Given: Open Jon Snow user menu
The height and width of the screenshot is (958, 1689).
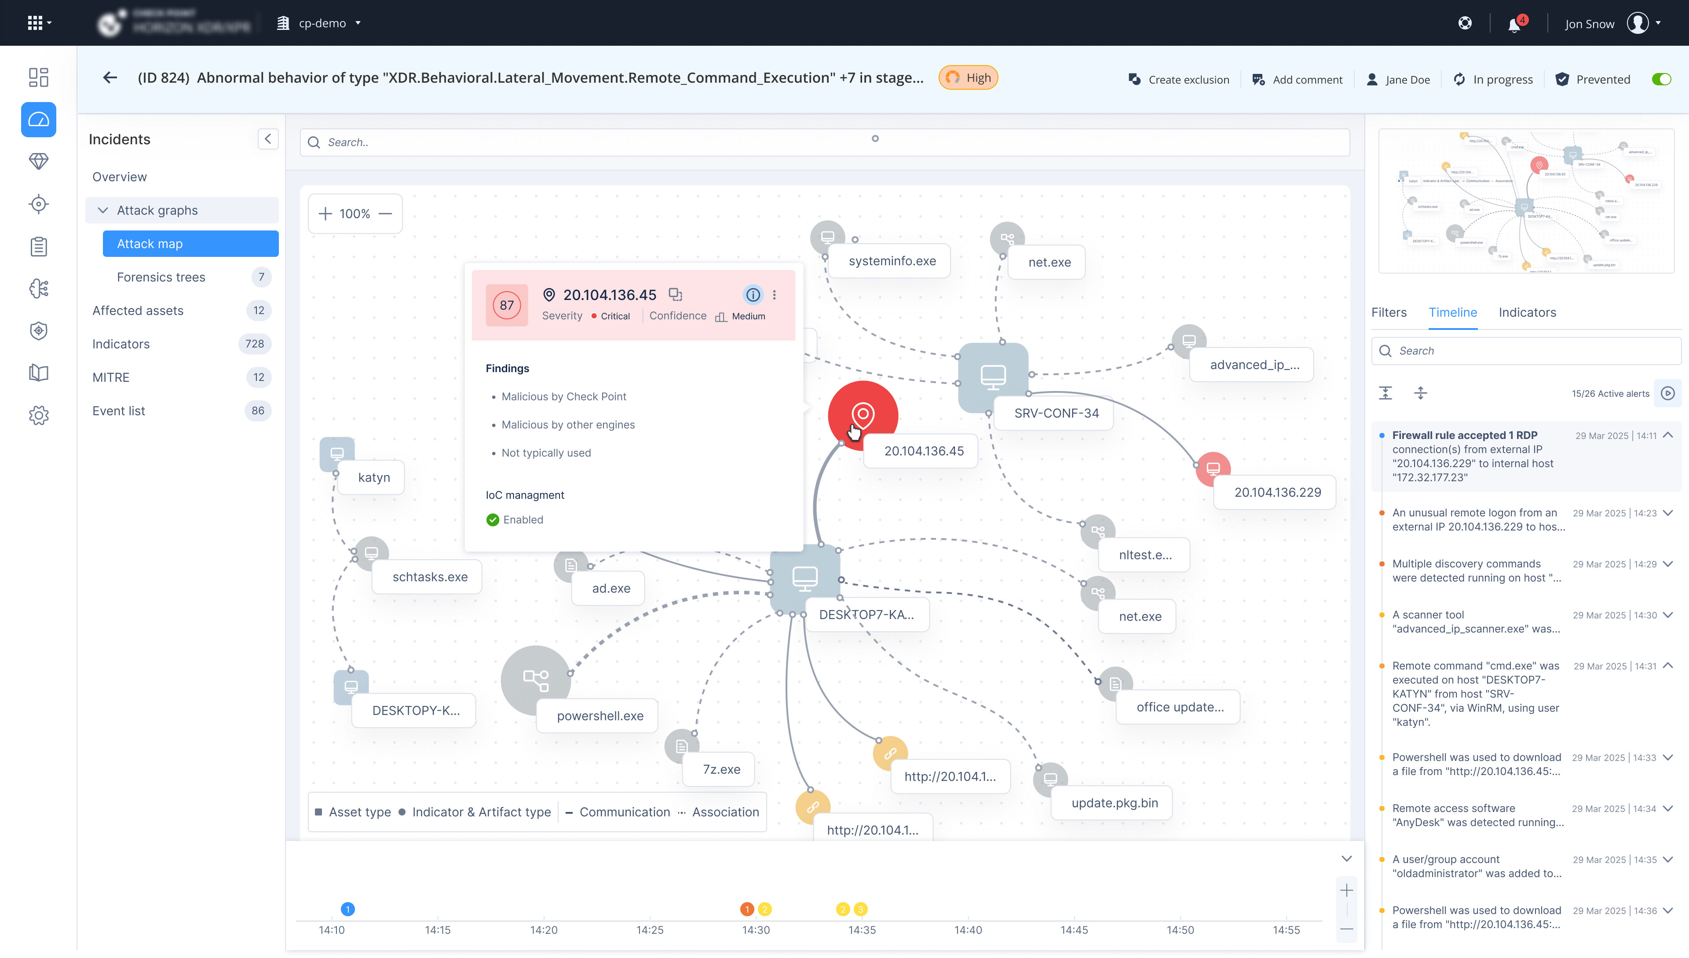Looking at the screenshot, I should [x=1612, y=23].
